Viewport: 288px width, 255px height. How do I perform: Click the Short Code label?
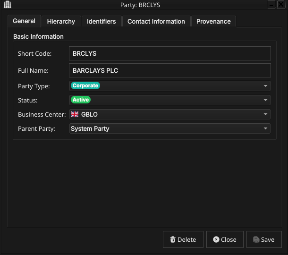tap(35, 54)
